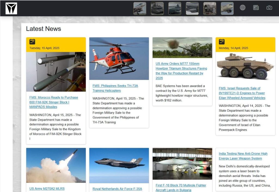Open Philippines TH-73A Training Helicopters link
Viewport: 279px width, 192px height.
(x=115, y=88)
